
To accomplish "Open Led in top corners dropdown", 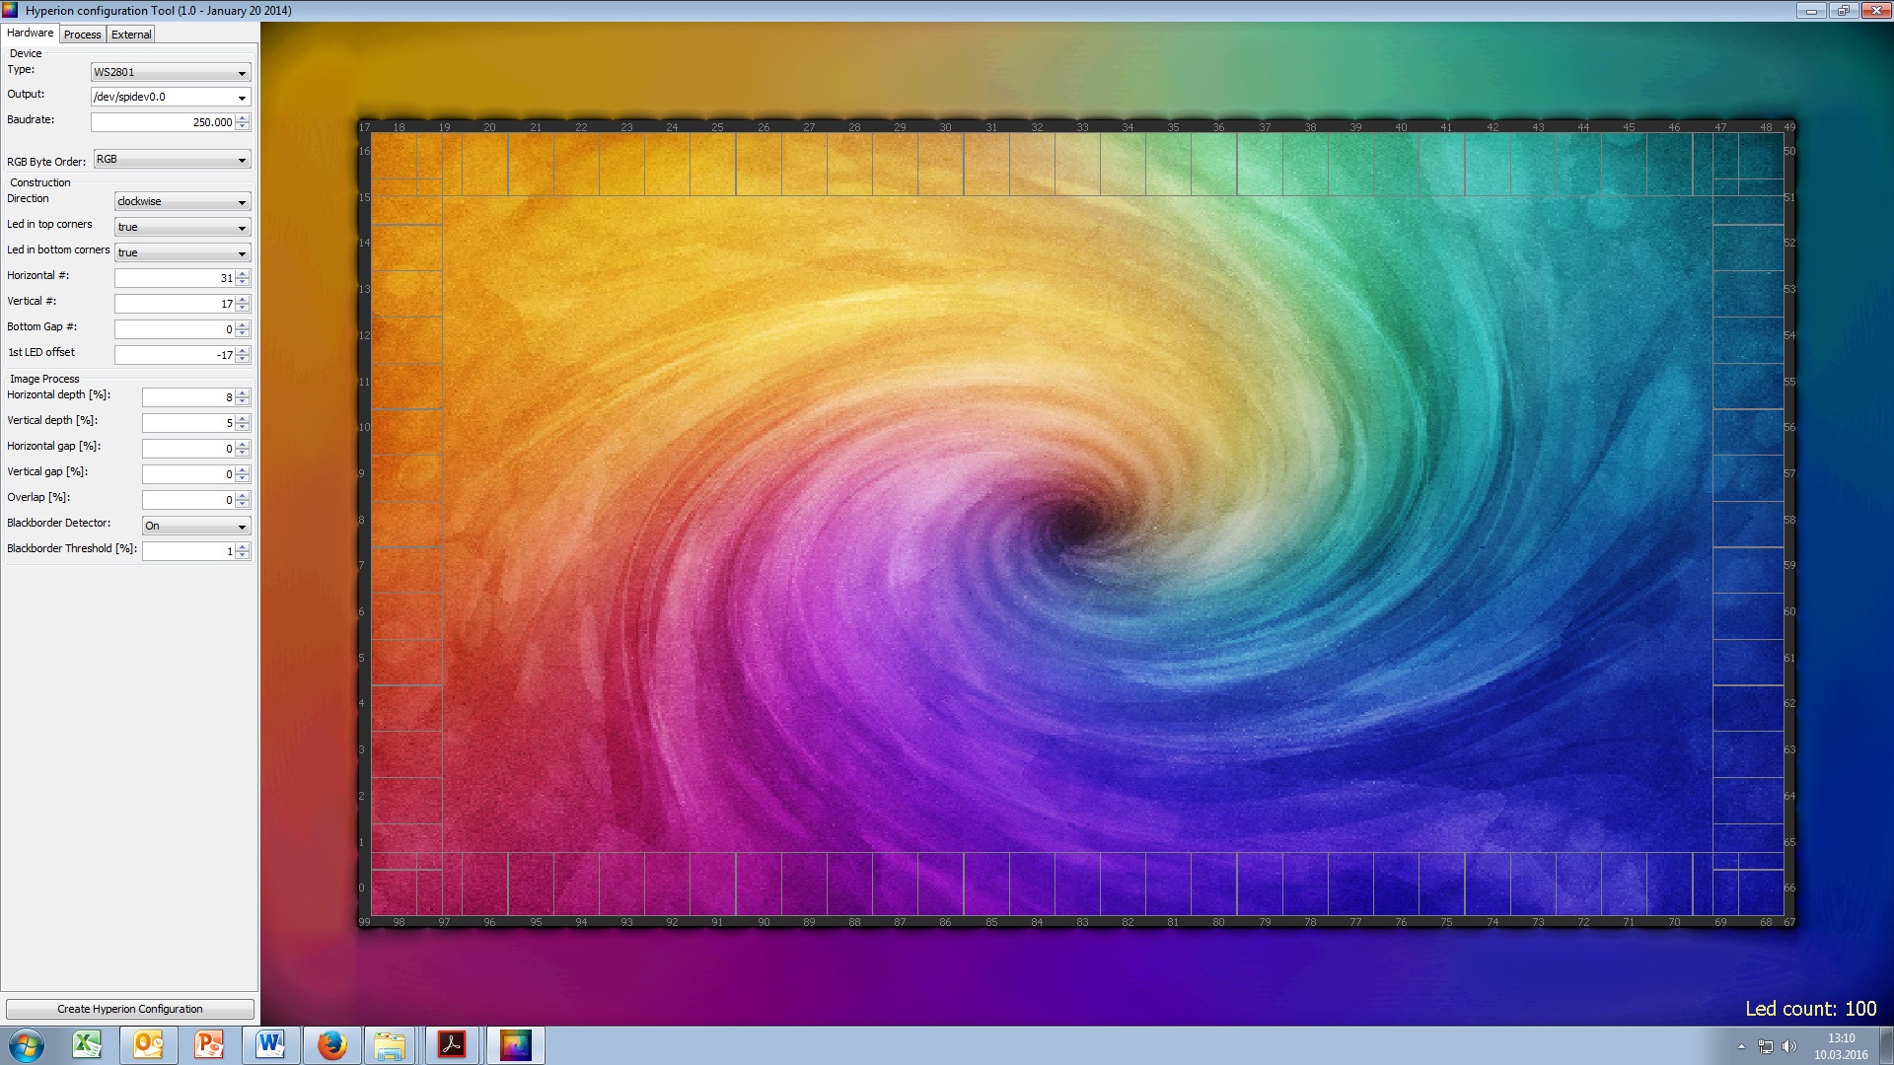I will pyautogui.click(x=182, y=227).
